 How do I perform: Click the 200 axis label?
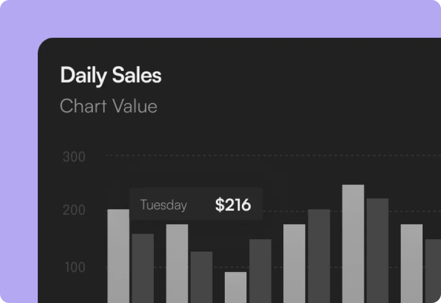[74, 210]
